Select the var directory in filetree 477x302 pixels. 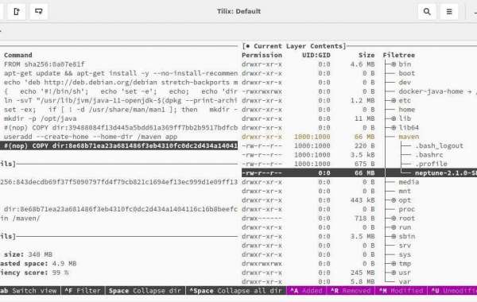[405, 281]
